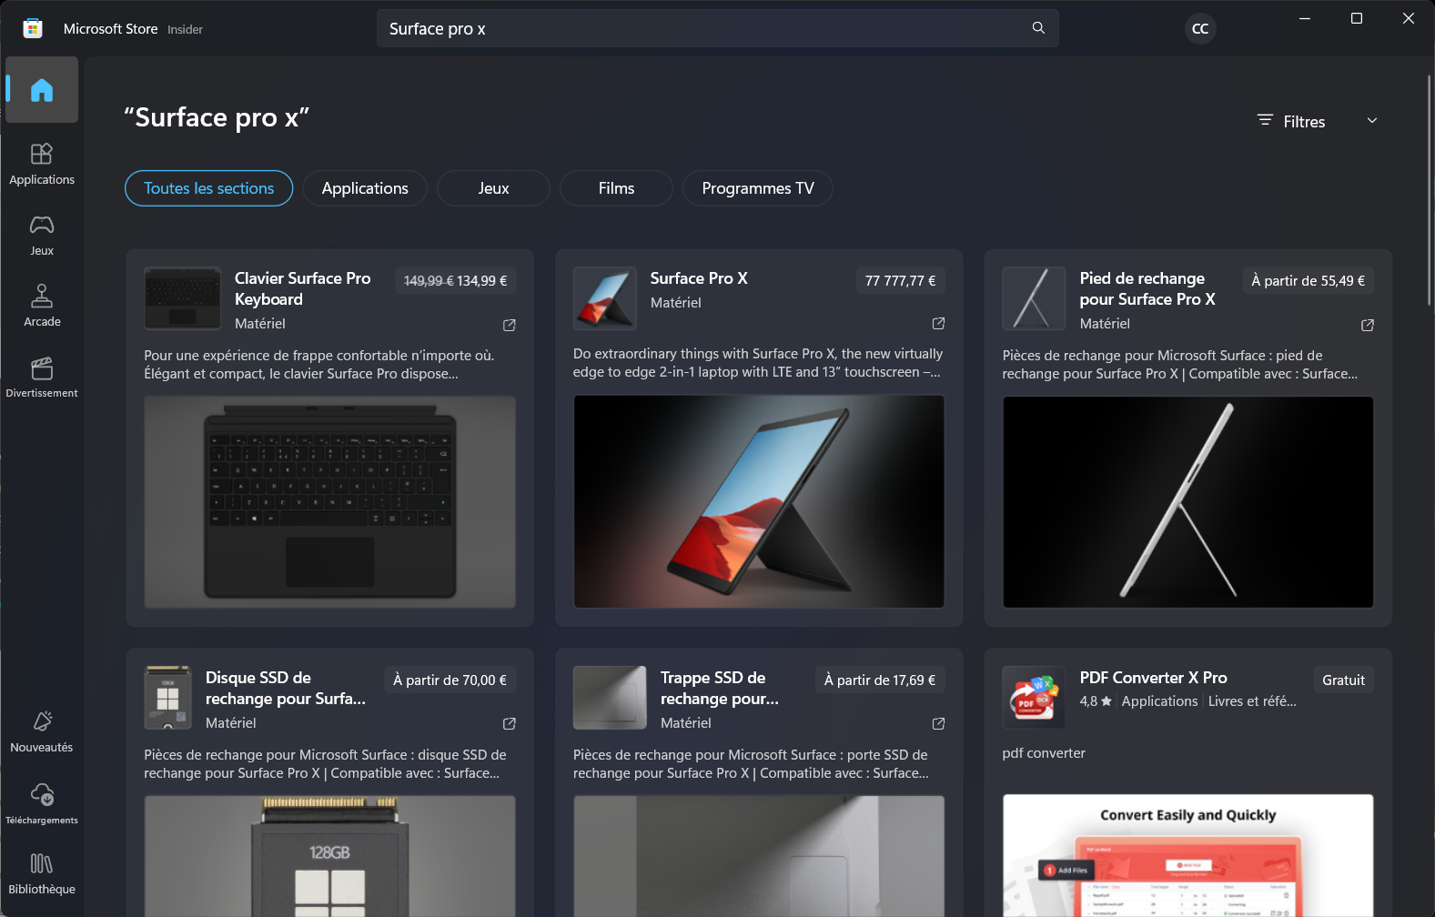
Task: Select the Films filter tab
Action: 616,188
